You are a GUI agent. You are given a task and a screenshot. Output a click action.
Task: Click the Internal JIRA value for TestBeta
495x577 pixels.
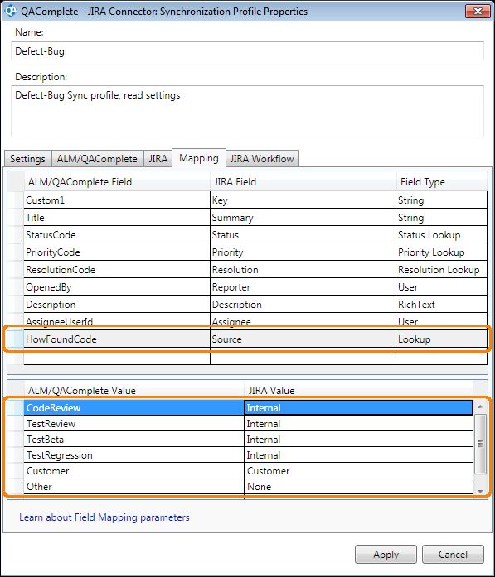pyautogui.click(x=359, y=440)
